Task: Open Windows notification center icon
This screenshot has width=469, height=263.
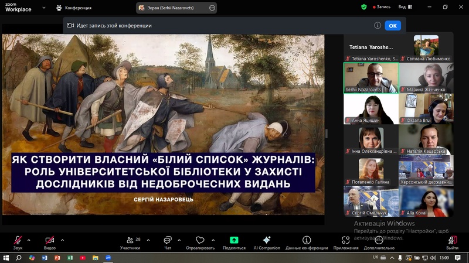Action: click(458, 258)
